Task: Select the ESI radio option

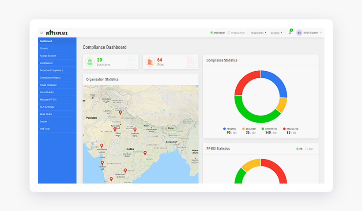Action: pos(307,149)
